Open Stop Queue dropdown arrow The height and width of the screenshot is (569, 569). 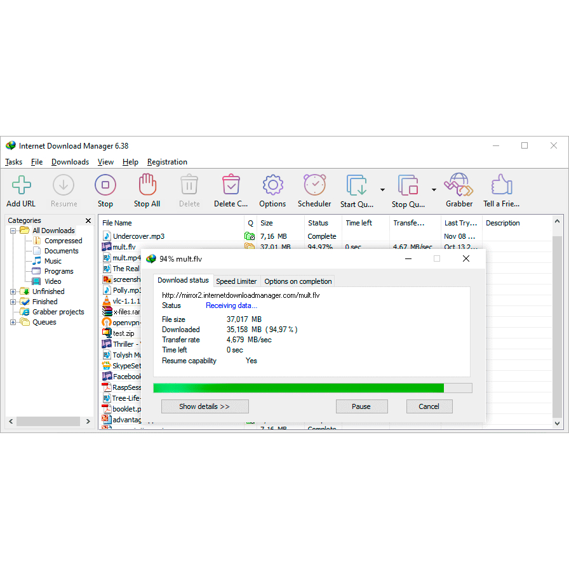click(x=434, y=190)
